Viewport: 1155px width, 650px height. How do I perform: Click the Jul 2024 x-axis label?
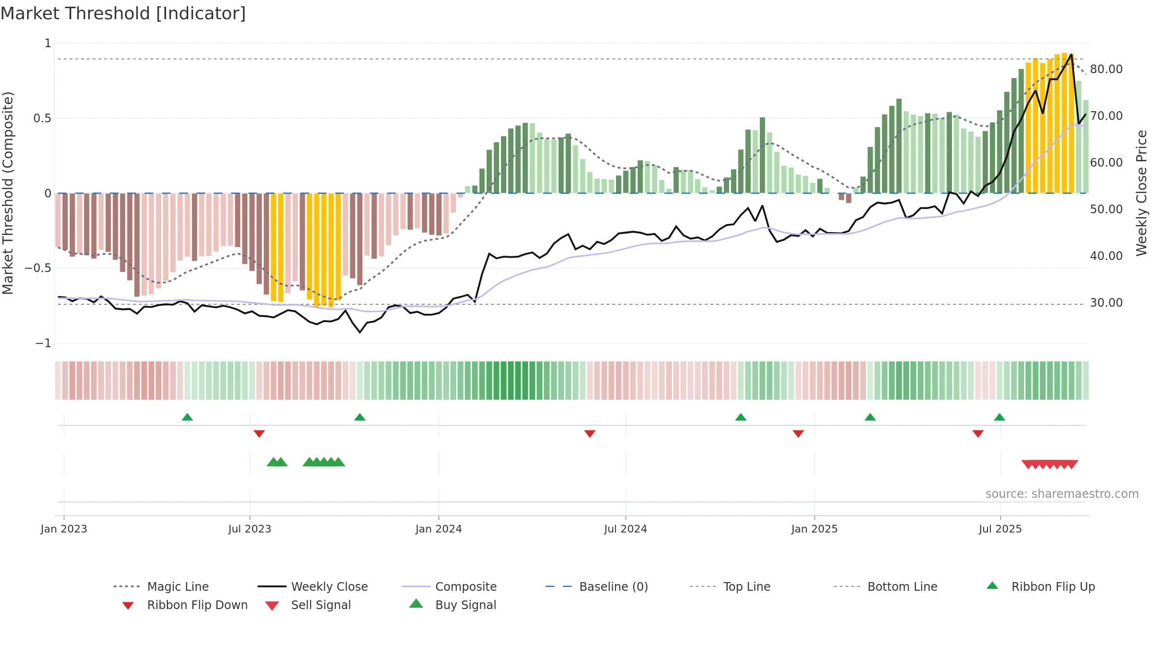point(626,529)
